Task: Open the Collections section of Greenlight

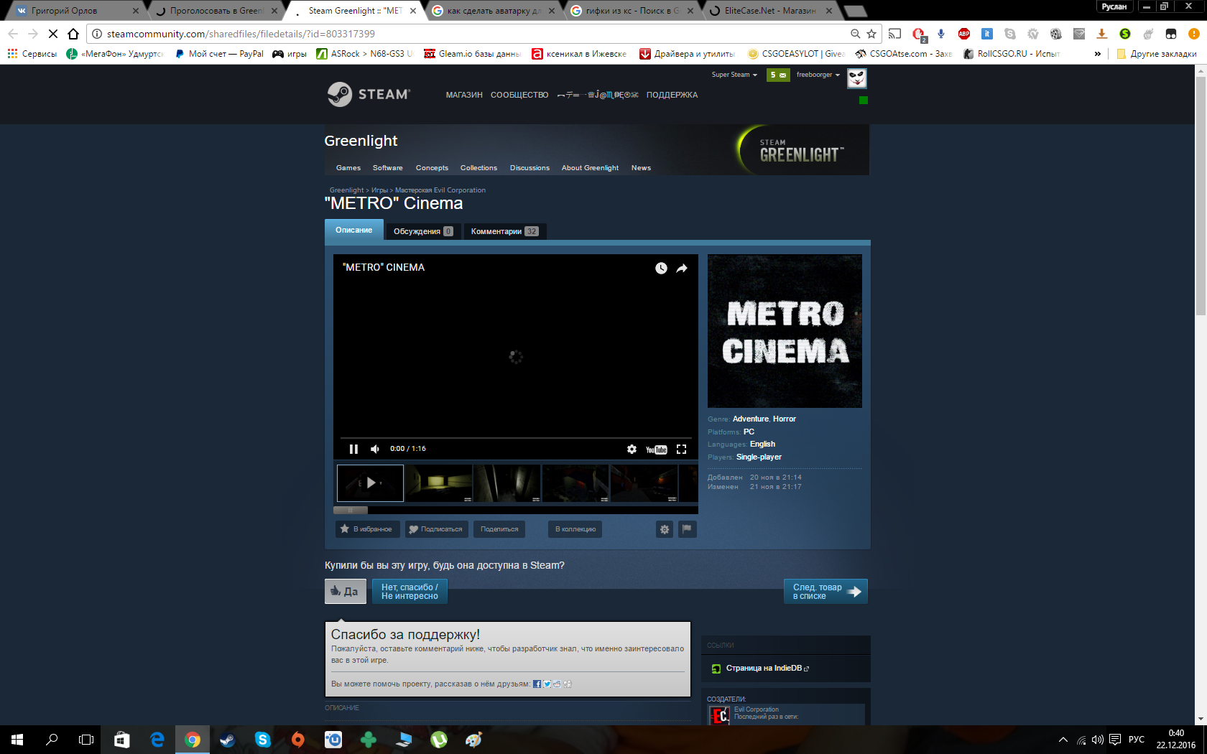Action: pyautogui.click(x=478, y=168)
